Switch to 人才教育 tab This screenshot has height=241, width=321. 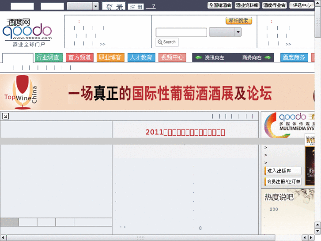141,57
